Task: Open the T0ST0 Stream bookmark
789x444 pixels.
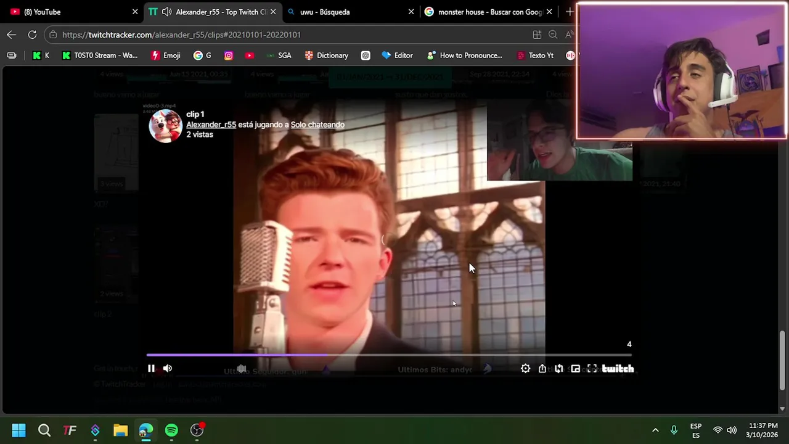Action: click(x=100, y=55)
